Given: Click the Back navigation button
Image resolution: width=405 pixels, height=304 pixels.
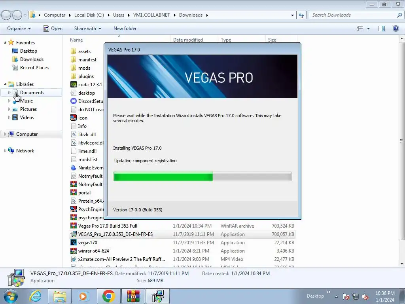Looking at the screenshot, I should pyautogui.click(x=6, y=15).
